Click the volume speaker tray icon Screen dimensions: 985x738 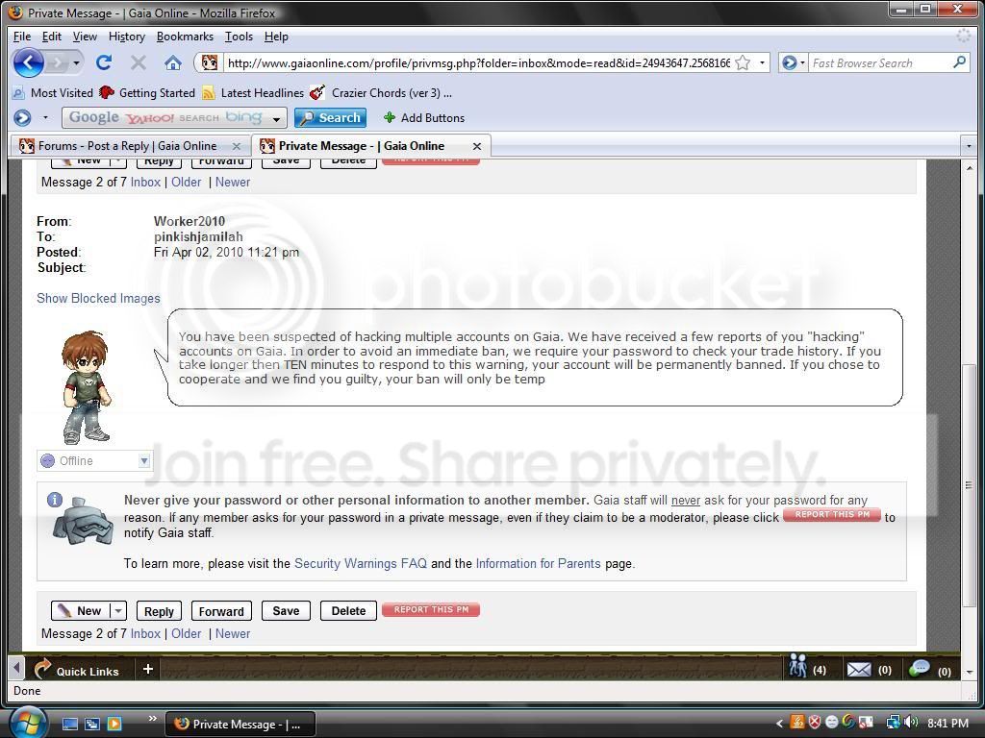(x=912, y=723)
